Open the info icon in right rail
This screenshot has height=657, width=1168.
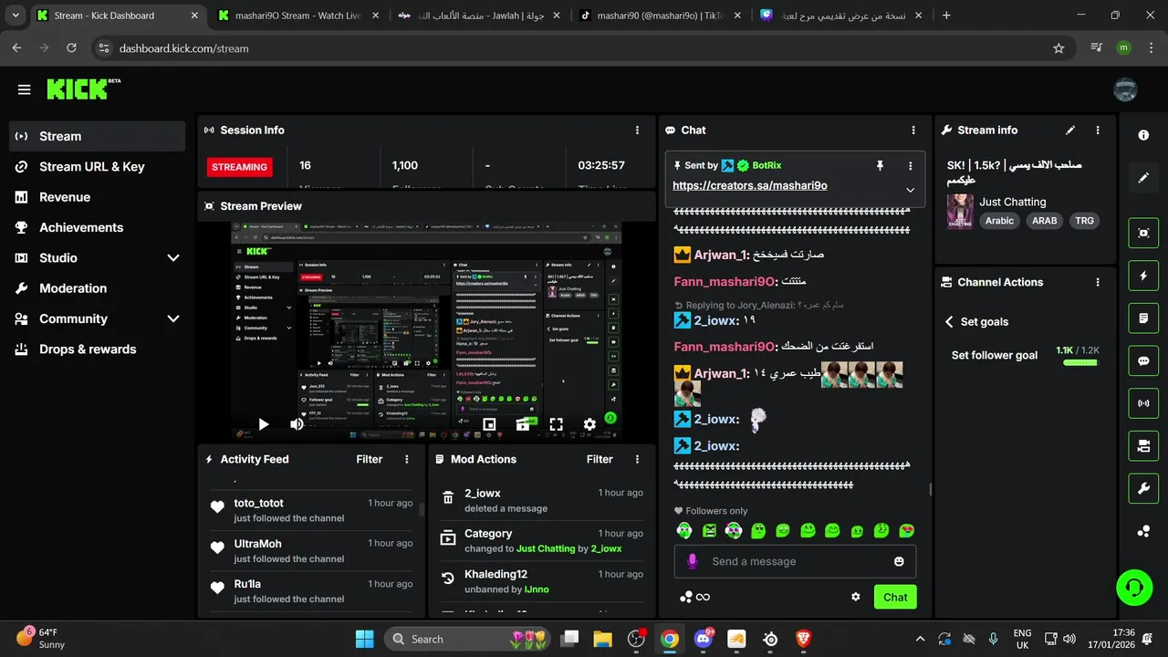click(x=1143, y=135)
